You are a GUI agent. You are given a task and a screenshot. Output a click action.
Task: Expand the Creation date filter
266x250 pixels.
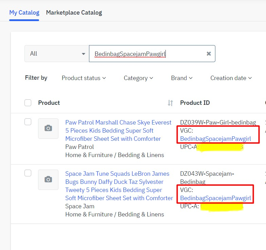[x=231, y=78]
